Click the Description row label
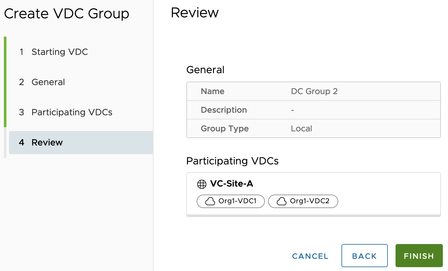The image size is (448, 271). [x=224, y=110]
